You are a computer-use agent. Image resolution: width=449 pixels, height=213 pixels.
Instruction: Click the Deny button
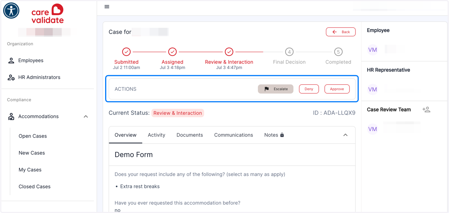(x=309, y=89)
